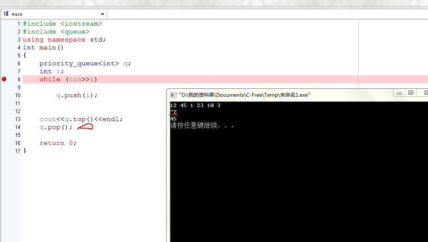Click line number 17 in the gutter
428x242 pixels.
pyautogui.click(x=18, y=151)
